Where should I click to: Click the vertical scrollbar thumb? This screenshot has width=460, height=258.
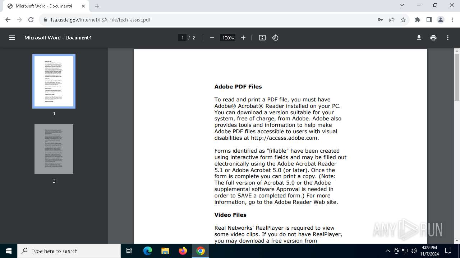tap(457, 77)
